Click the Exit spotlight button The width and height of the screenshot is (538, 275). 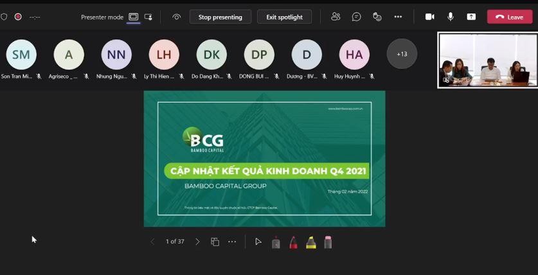(x=284, y=17)
